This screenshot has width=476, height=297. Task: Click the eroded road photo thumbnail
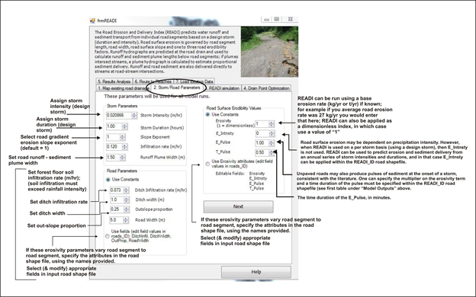[269, 52]
